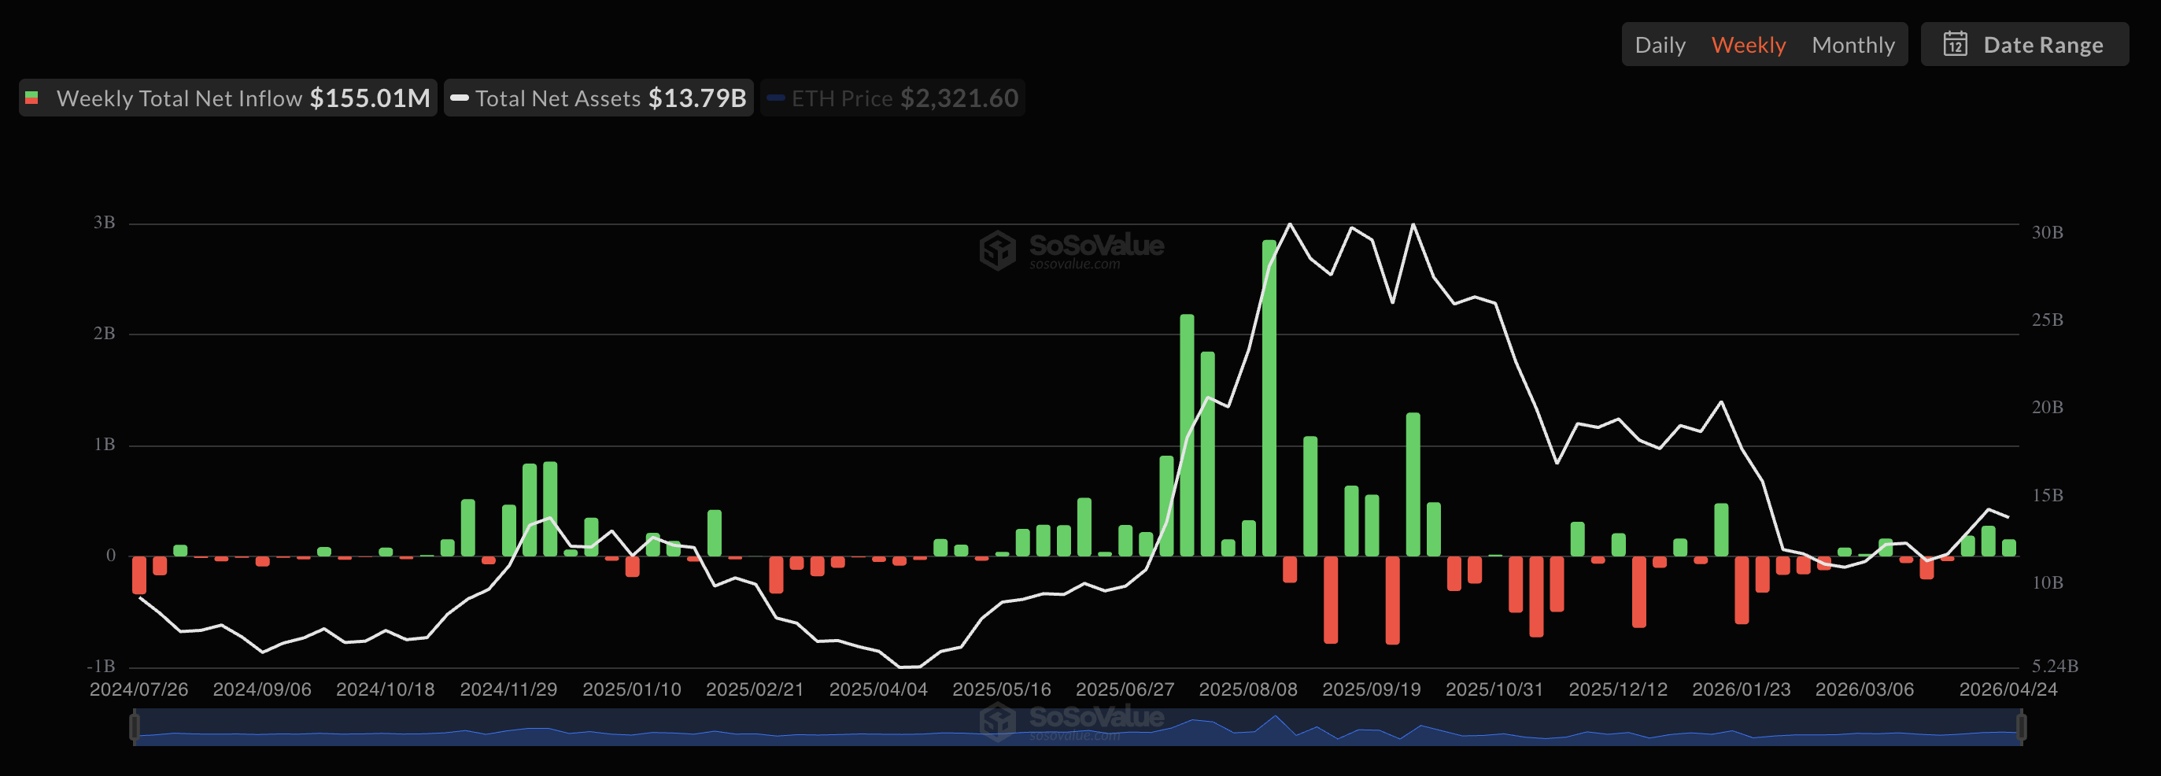Click the white Total Net Assets legend marker

tap(459, 98)
